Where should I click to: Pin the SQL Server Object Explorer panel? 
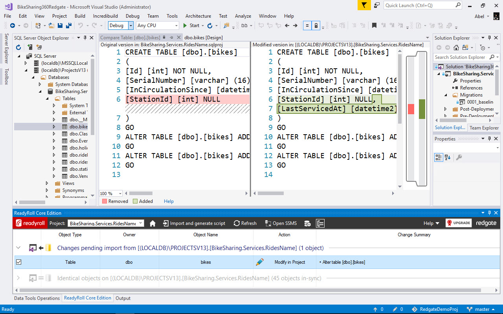(85, 38)
